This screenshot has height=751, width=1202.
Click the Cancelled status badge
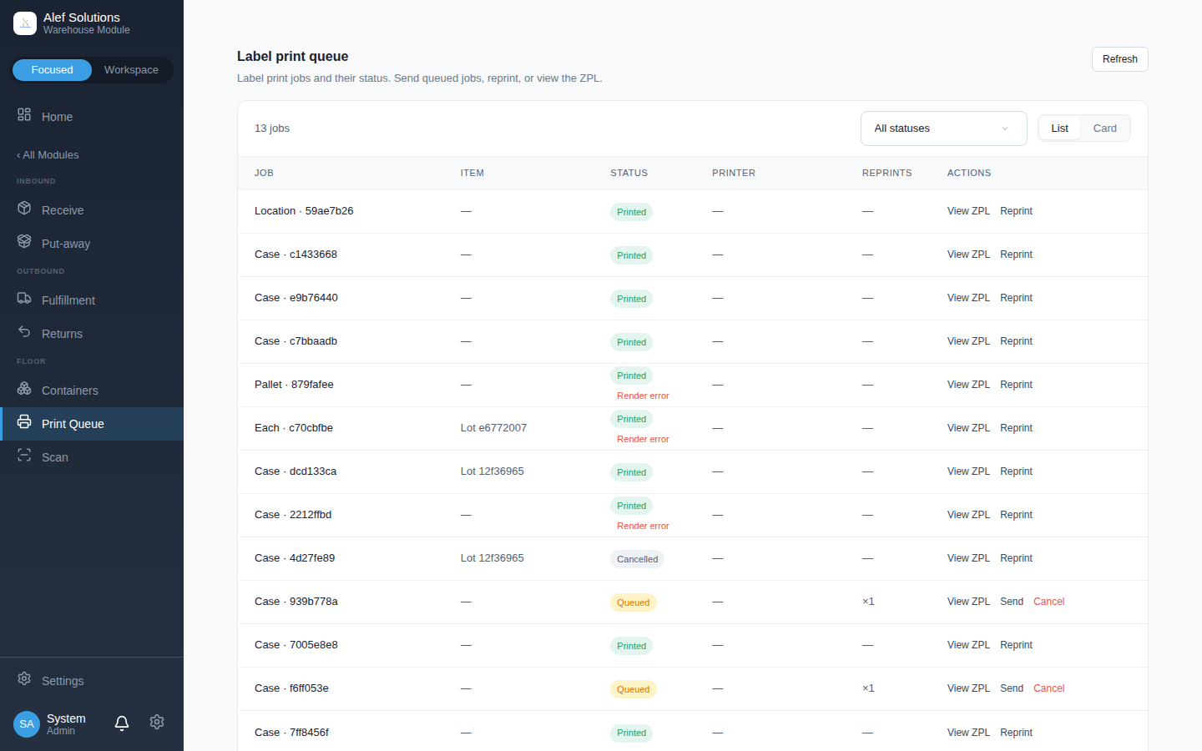point(637,559)
